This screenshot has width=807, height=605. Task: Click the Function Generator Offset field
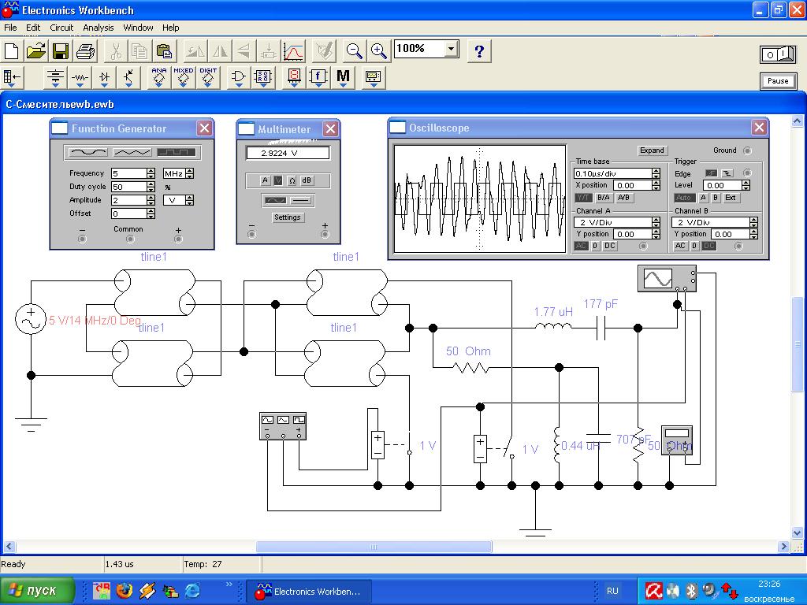click(x=129, y=213)
